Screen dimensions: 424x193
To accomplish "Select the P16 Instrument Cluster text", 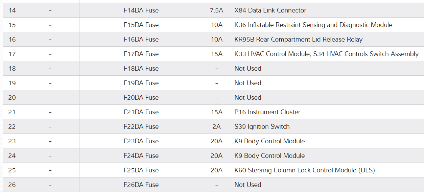I will click(x=267, y=112).
